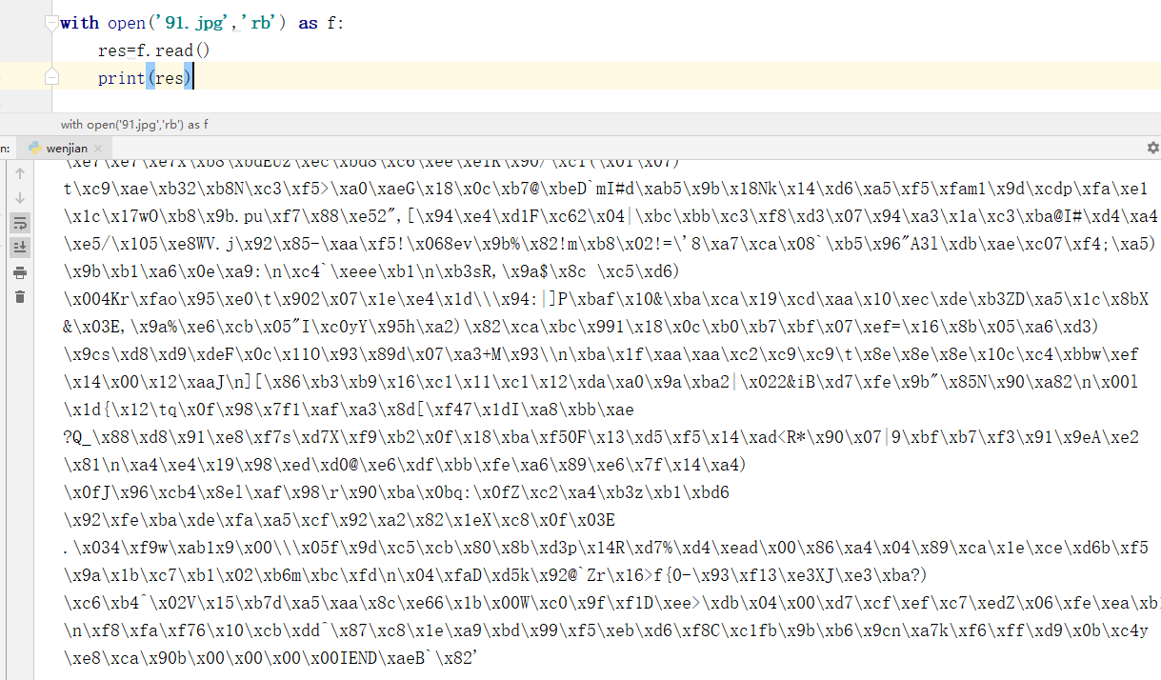Toggle scroll to end of console output
This screenshot has height=680, width=1161.
click(20, 248)
